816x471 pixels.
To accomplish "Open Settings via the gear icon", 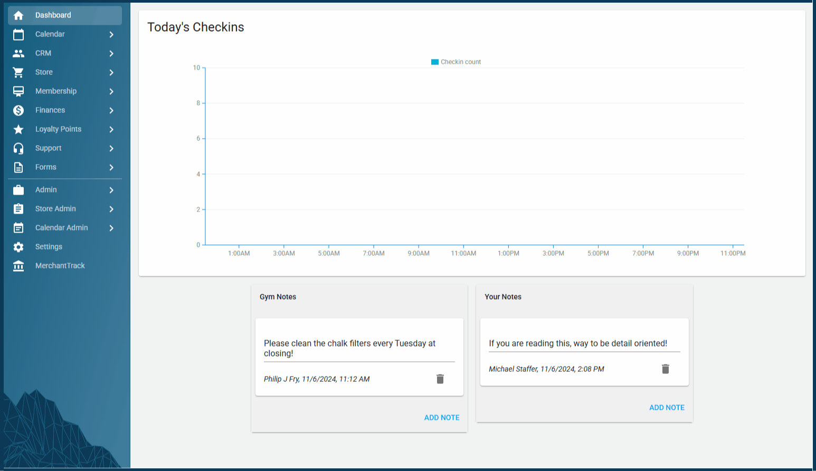I will 18,247.
